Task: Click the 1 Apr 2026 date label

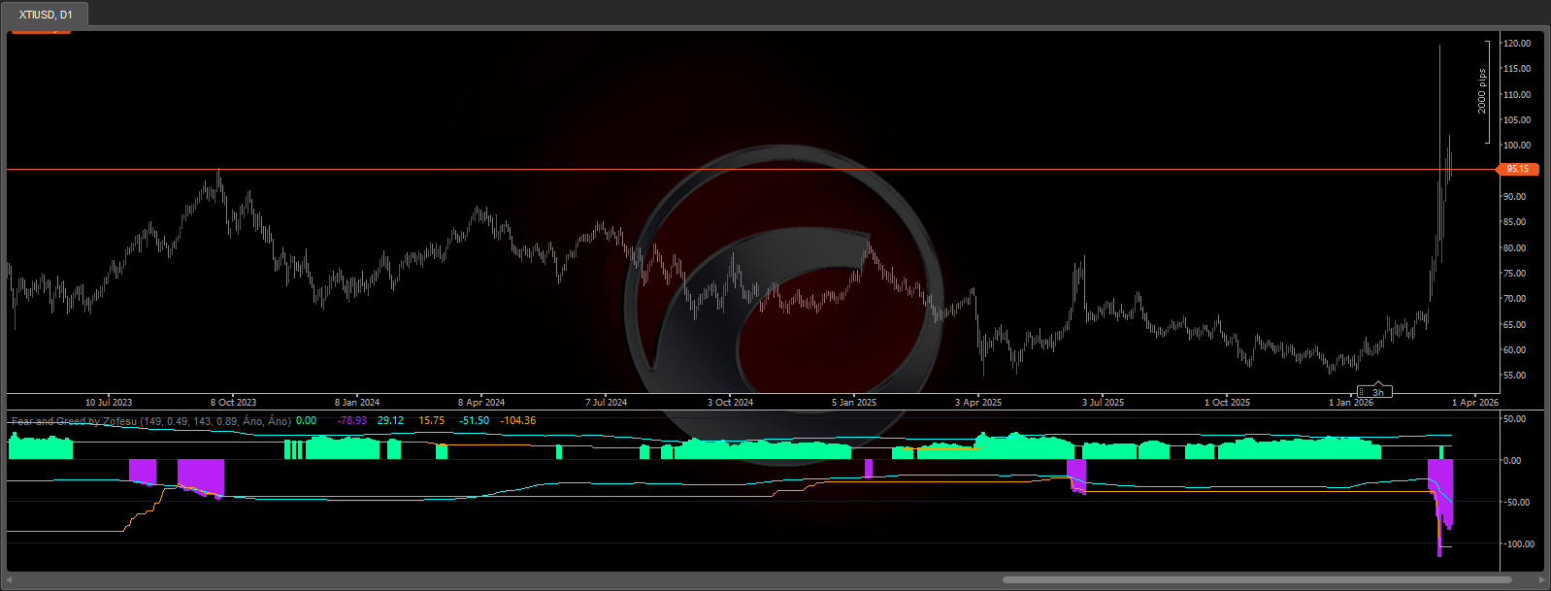Action: tap(1474, 402)
